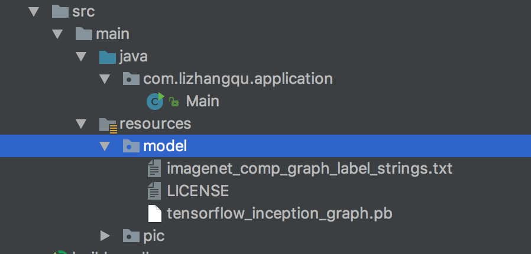Click the Main class icon
531x254 pixels.
point(156,101)
